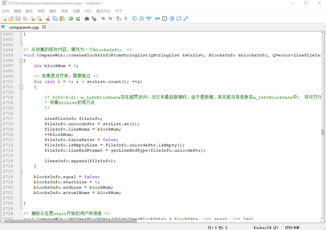The width and height of the screenshot is (326, 230).
Task: Click "blocksInfo.startLine = 0;" line
Action: coord(67,182)
